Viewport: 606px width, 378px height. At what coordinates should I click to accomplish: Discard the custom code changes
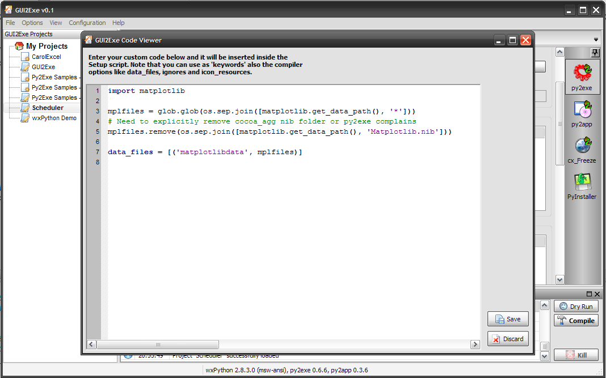tap(508, 339)
